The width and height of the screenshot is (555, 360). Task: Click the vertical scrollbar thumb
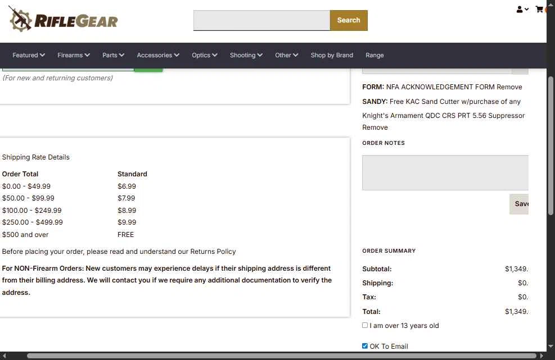551,145
